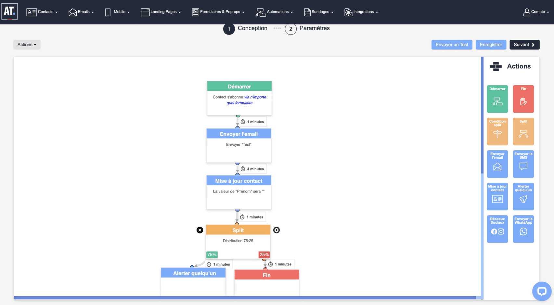The image size is (554, 305).
Task: Open the Mobile menu
Action: click(x=117, y=12)
